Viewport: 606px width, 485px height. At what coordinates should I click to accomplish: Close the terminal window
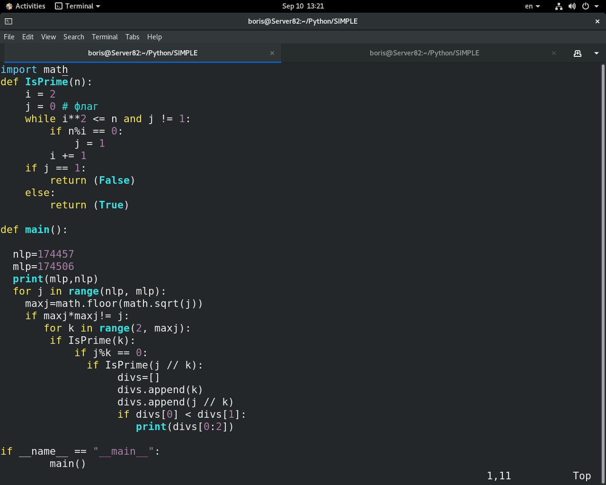[x=597, y=21]
